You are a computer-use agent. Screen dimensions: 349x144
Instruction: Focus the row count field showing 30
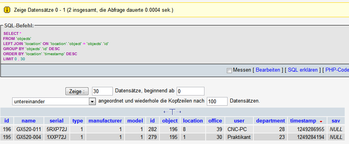(102, 91)
